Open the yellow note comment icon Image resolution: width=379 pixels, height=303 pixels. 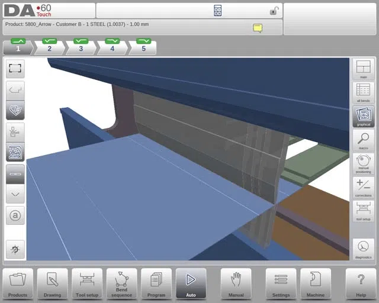pos(258,28)
